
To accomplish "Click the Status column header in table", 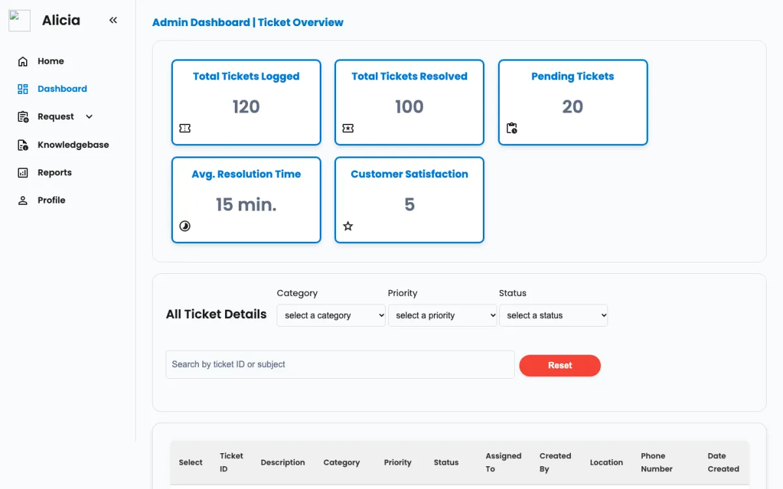I will click(x=446, y=462).
